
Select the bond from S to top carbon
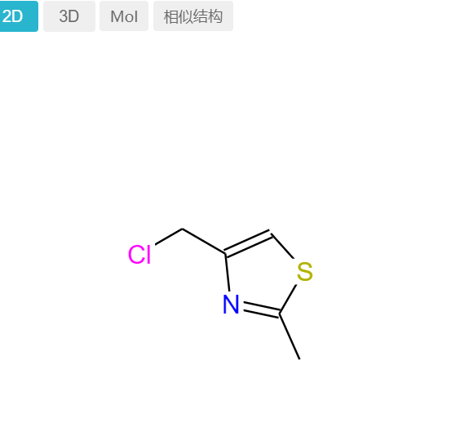(282, 246)
